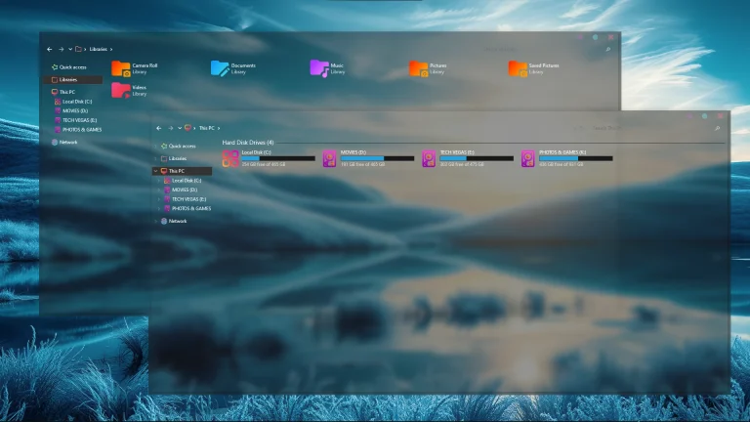Open PHOTOS & GAMES drive in Hard Disk Drives
Image resolution: width=750 pixels, height=422 pixels.
[528, 158]
